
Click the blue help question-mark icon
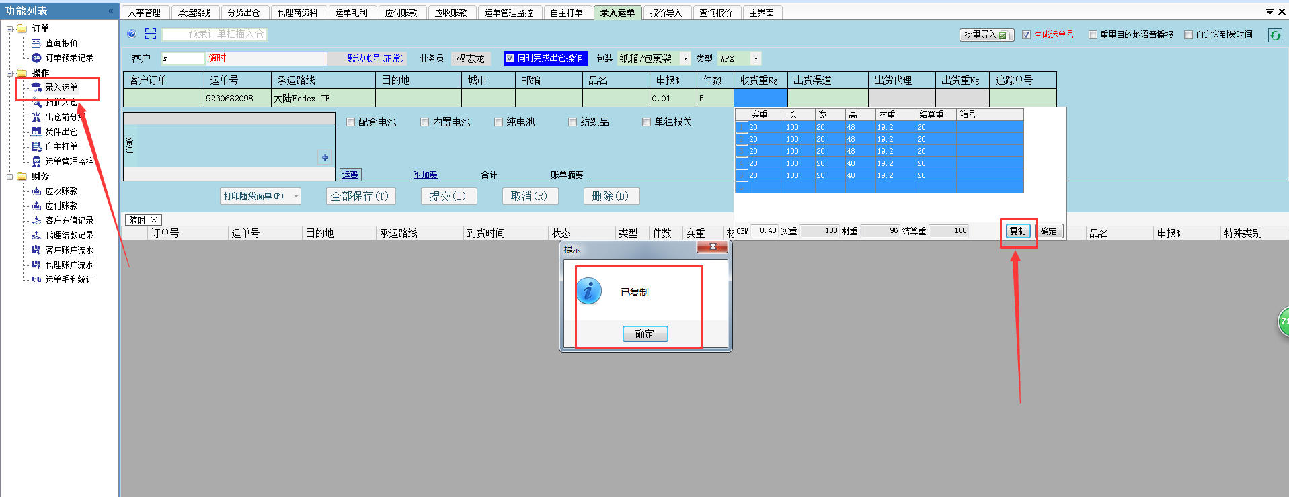click(132, 34)
